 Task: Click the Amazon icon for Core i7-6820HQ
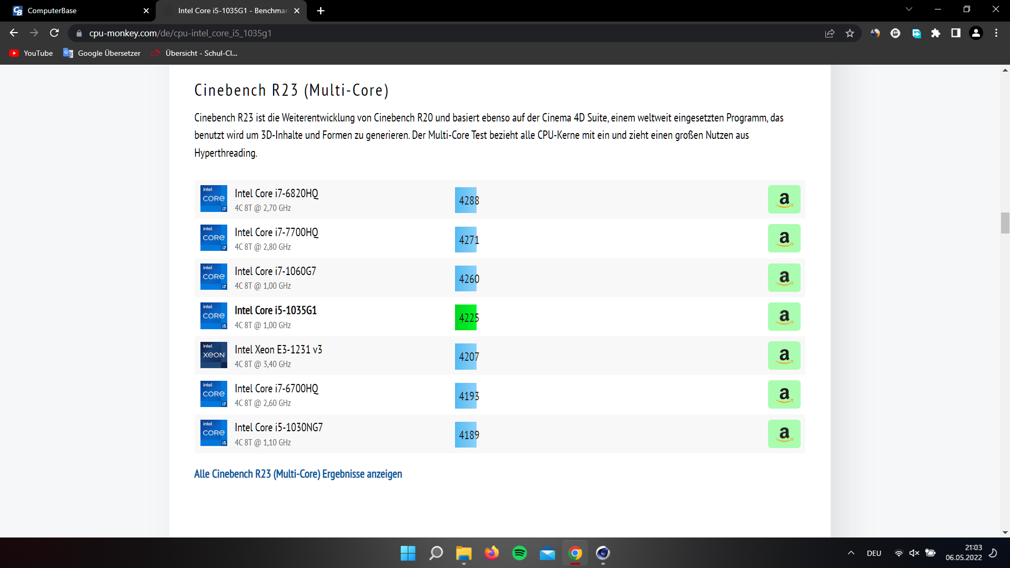pos(784,199)
